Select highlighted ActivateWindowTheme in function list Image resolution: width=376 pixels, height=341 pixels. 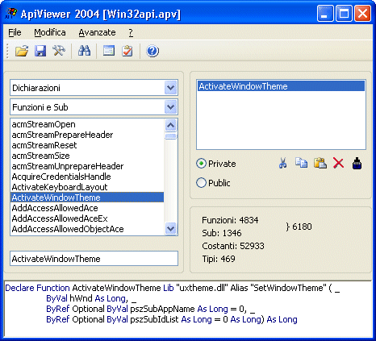(x=87, y=198)
